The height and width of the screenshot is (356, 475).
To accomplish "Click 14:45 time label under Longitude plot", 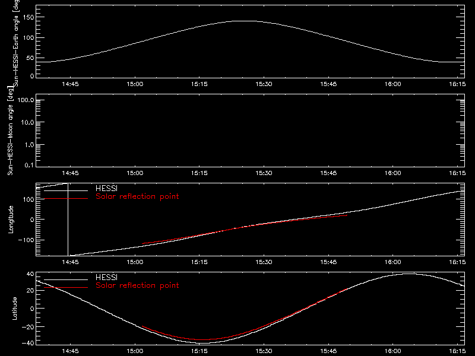I will pyautogui.click(x=70, y=262).
